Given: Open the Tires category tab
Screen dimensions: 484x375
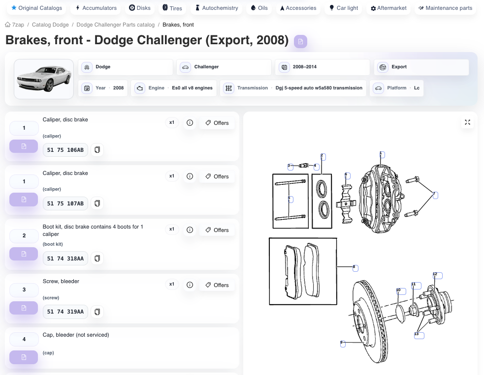Looking at the screenshot, I should pos(172,8).
